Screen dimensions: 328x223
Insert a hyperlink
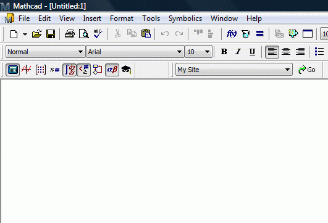279,34
